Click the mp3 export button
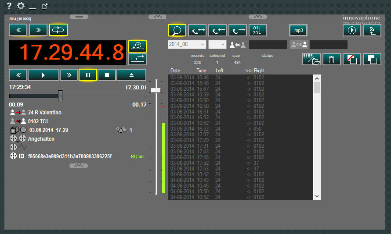The height and width of the screenshot is (234, 391). pyautogui.click(x=298, y=30)
